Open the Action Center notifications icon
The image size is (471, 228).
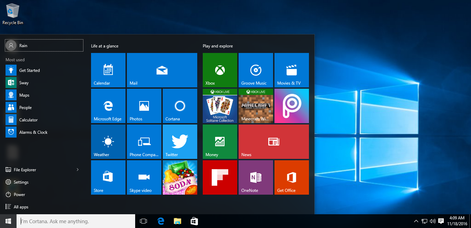pyautogui.click(x=441, y=221)
